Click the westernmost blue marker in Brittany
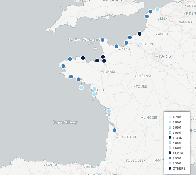 (x=63, y=66)
